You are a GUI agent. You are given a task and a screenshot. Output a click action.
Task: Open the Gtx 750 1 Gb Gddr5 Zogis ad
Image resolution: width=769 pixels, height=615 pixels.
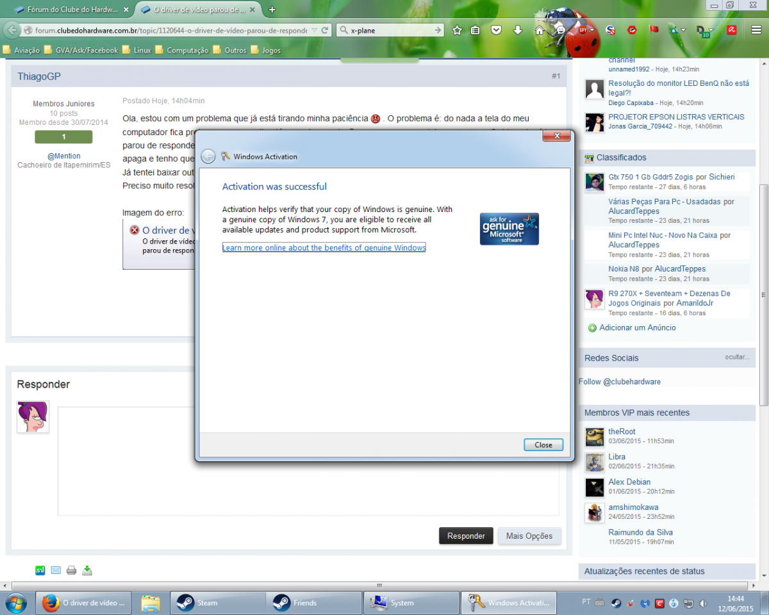point(651,177)
